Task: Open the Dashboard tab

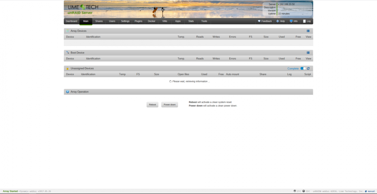Action: pyautogui.click(x=72, y=21)
